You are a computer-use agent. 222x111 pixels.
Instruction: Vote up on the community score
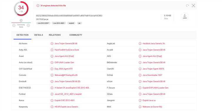tap(28, 25)
